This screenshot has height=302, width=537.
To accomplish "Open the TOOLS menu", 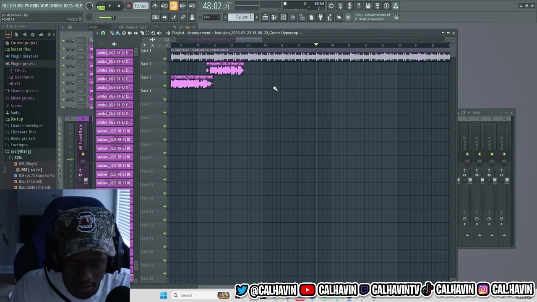I will coord(68,5).
